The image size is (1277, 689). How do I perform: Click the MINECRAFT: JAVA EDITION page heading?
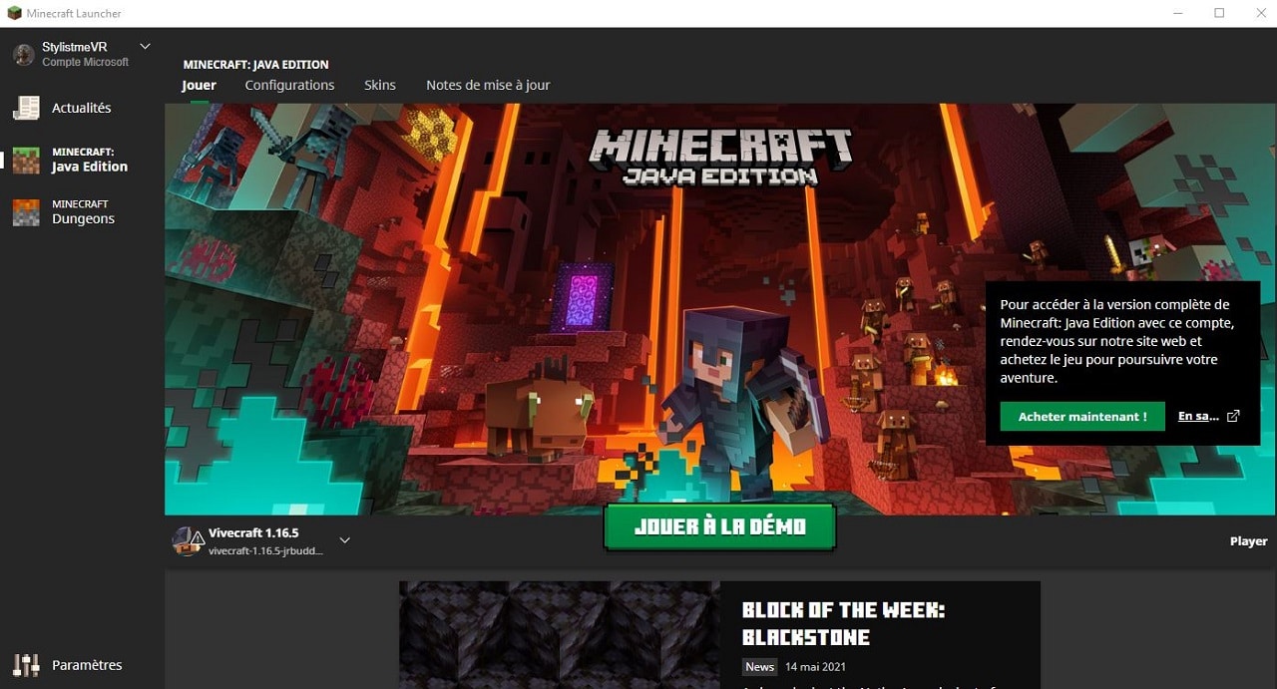(255, 65)
